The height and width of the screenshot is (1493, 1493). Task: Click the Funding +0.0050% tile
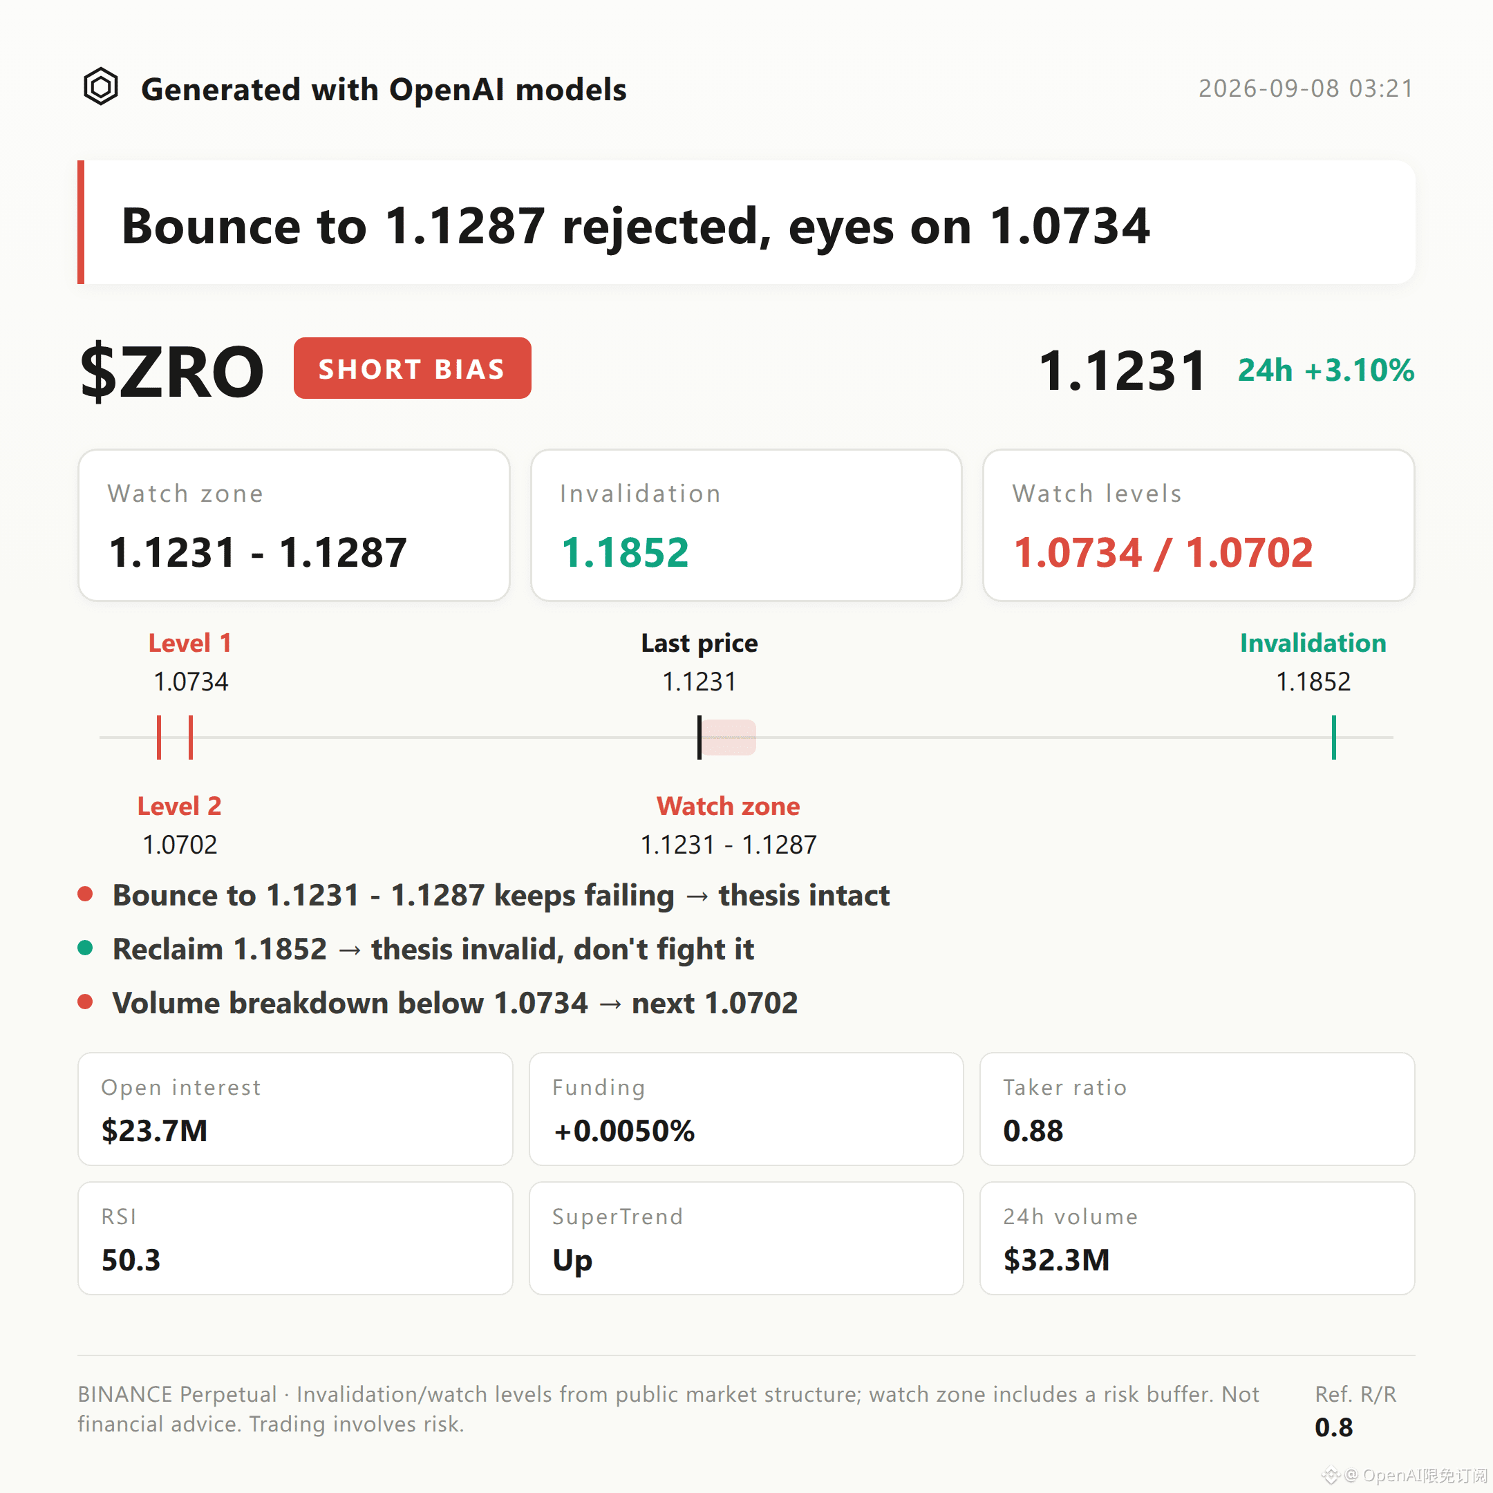pos(746,1109)
